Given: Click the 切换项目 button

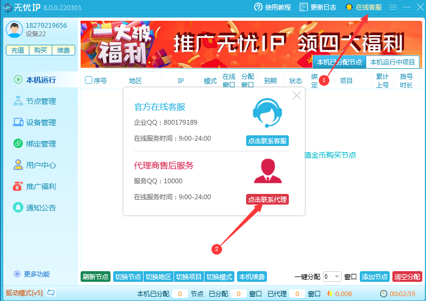Looking at the screenshot, I should click(x=189, y=276).
